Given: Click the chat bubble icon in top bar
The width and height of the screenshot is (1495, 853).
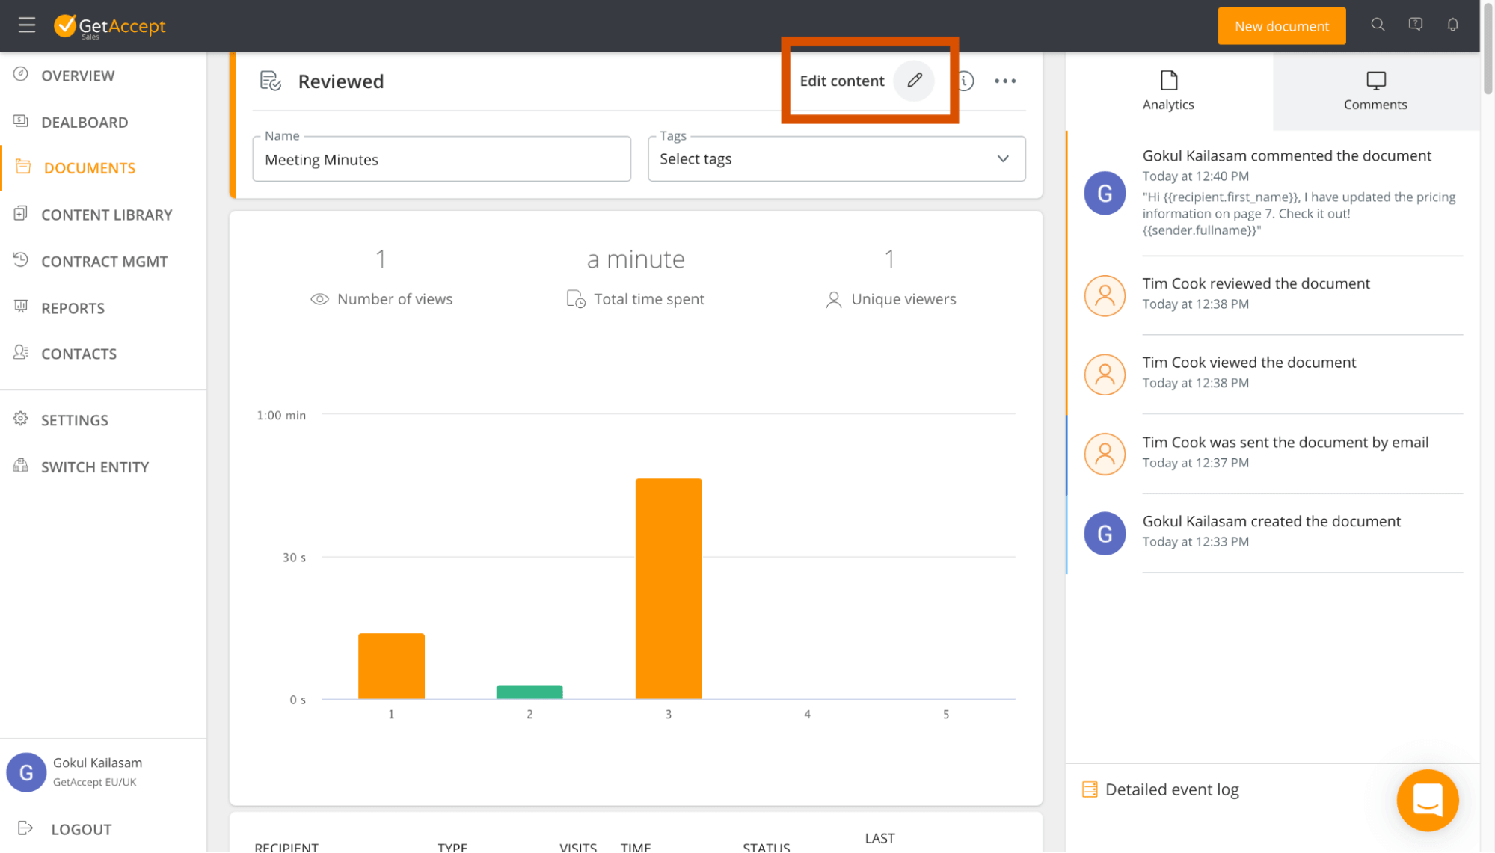Looking at the screenshot, I should (1417, 25).
